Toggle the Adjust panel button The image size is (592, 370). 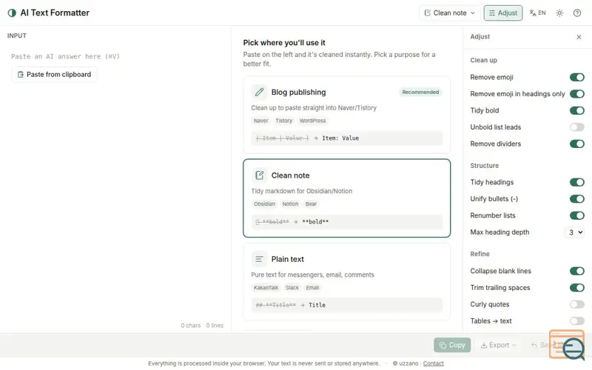pos(503,13)
